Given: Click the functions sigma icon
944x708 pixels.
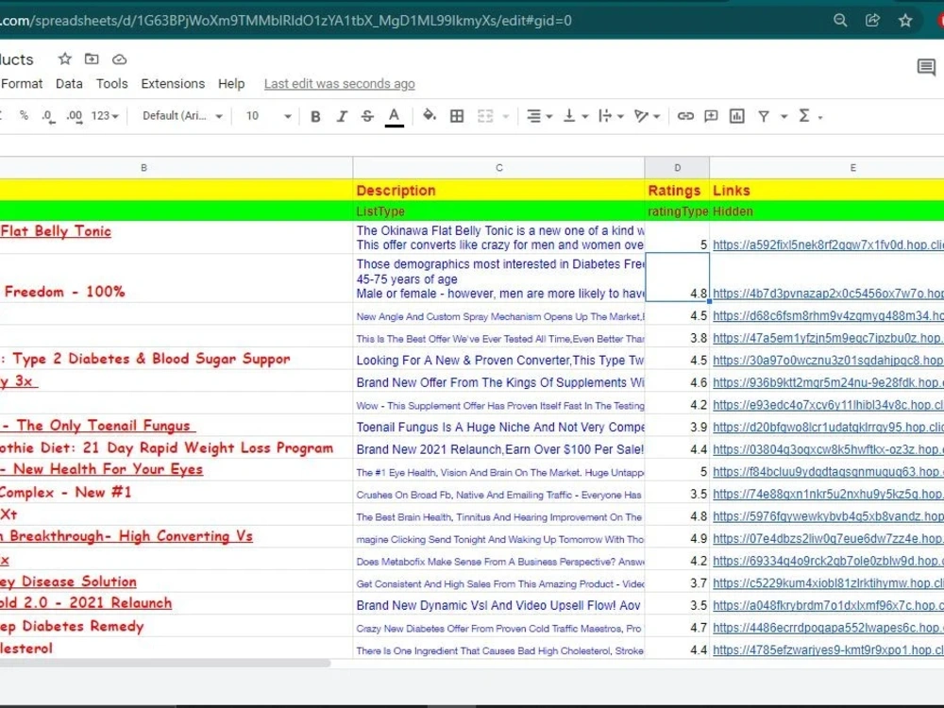Looking at the screenshot, I should [x=803, y=115].
